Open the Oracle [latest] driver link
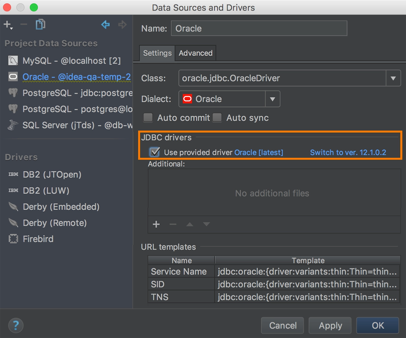This screenshot has height=338, width=406. 259,152
